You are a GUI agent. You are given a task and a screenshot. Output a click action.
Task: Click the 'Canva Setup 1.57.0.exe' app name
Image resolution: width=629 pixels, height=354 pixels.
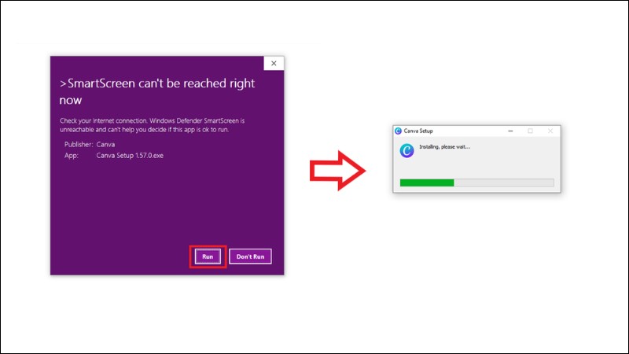130,155
